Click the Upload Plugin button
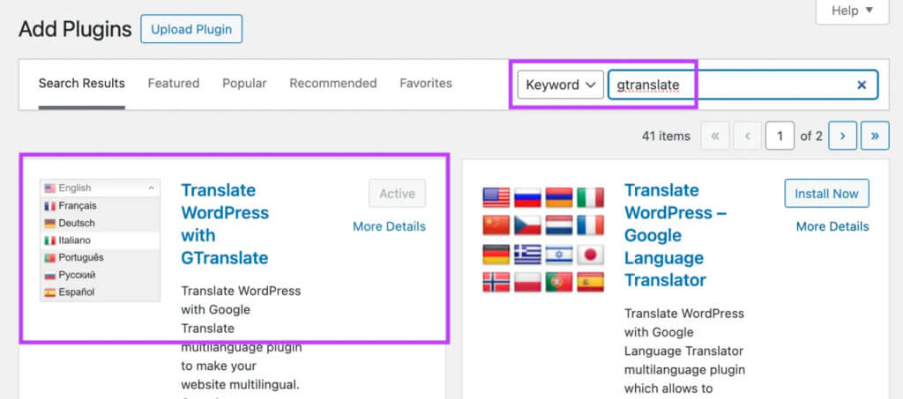Viewport: 903px width, 399px height. point(191,29)
